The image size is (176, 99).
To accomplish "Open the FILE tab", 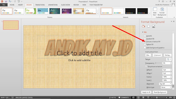I will 4,5.
